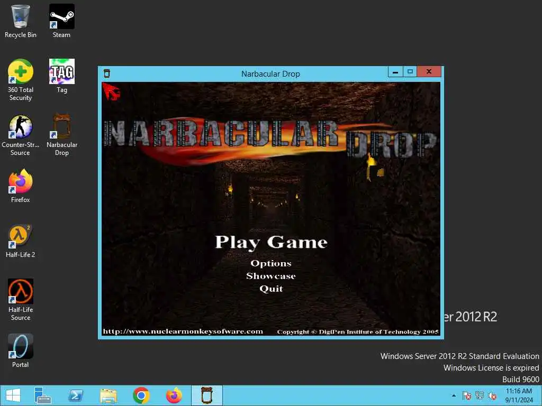Open the Windows Start button
The height and width of the screenshot is (406, 542).
tap(13, 395)
